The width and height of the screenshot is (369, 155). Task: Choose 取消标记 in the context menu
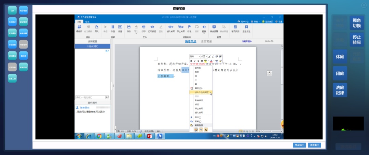point(201,100)
